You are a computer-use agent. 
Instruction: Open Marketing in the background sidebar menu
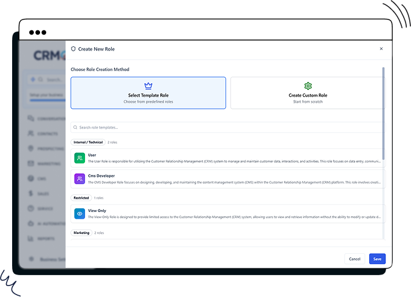[44, 163]
